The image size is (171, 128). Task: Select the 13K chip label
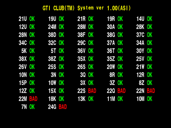click(81, 99)
